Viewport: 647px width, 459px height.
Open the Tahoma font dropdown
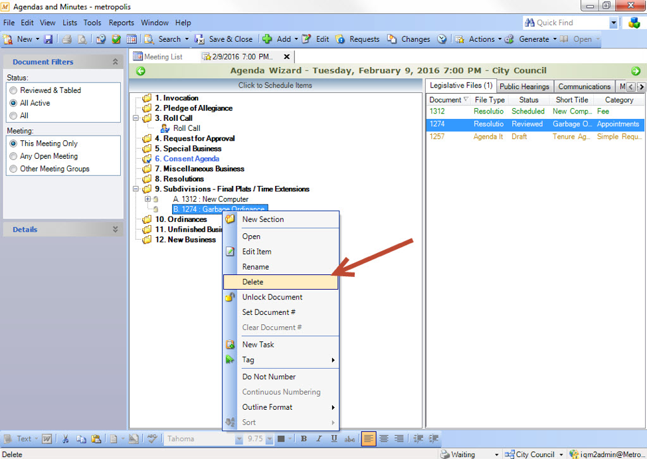(239, 439)
